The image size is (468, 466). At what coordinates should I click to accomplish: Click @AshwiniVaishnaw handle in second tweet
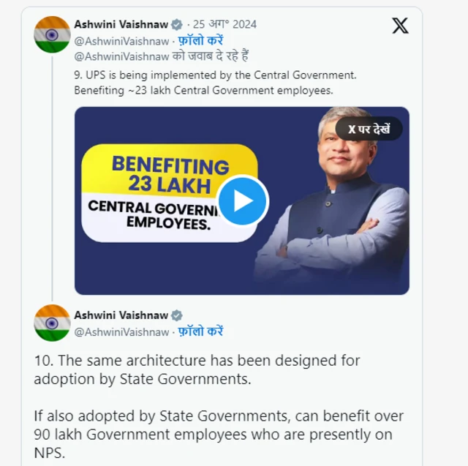pyautogui.click(x=121, y=332)
